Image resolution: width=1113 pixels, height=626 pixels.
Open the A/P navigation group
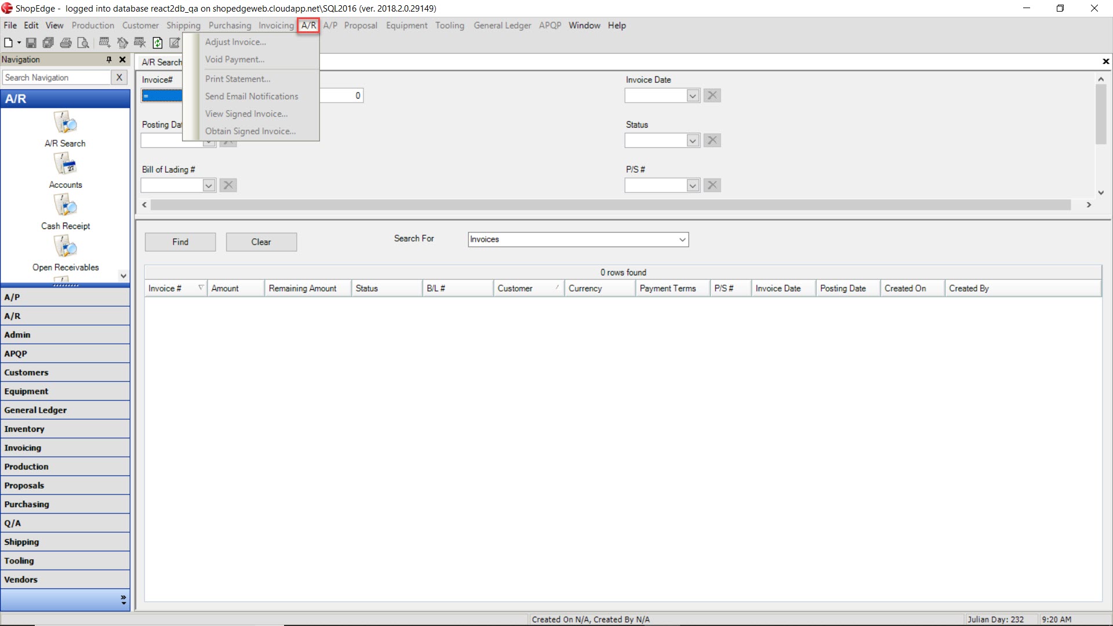pos(65,297)
